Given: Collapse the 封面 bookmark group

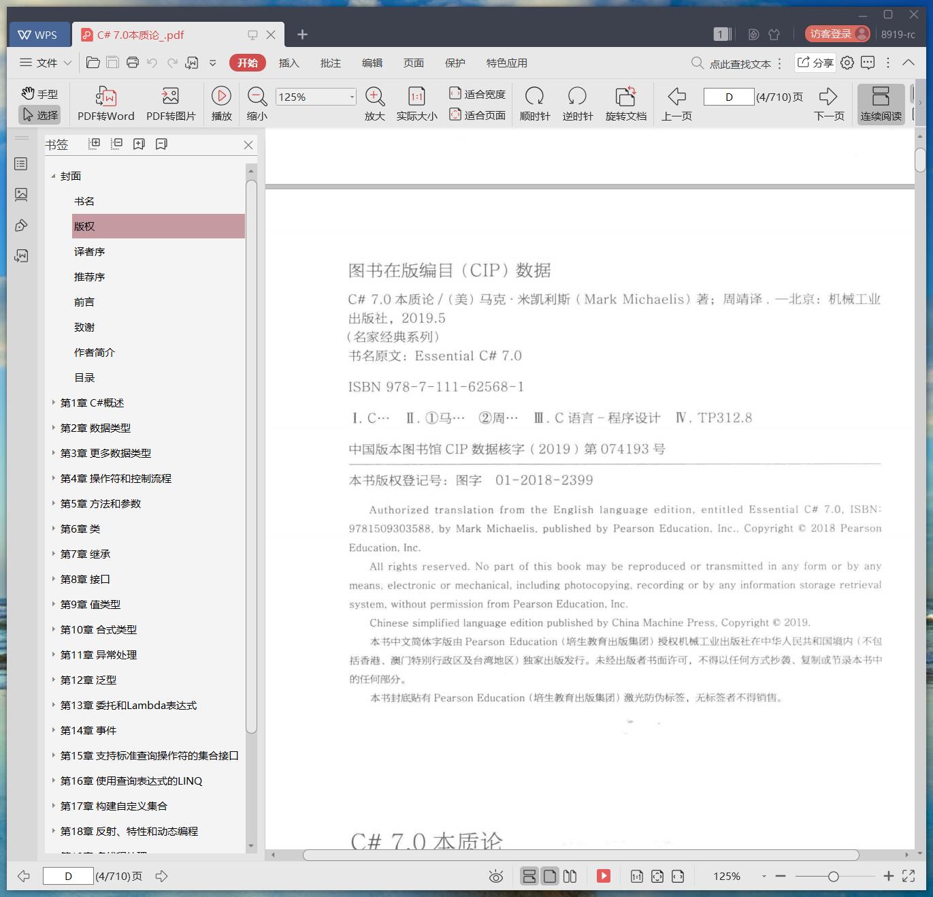Looking at the screenshot, I should pos(53,176).
